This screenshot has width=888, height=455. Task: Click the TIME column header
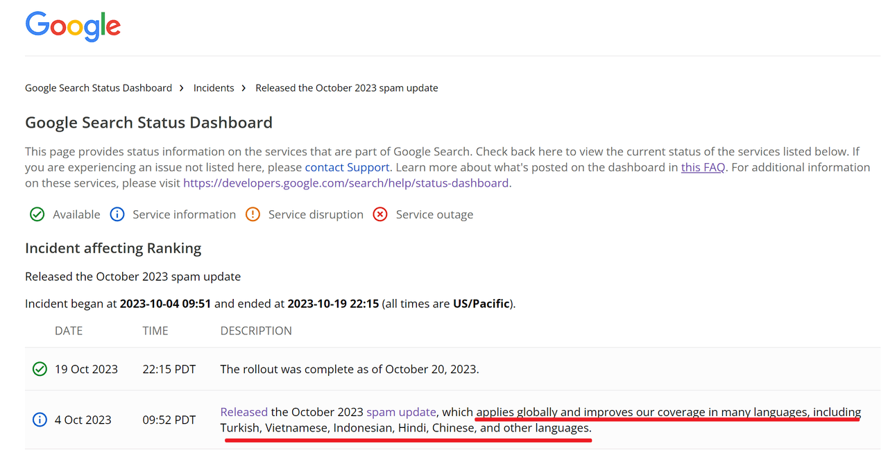155,331
